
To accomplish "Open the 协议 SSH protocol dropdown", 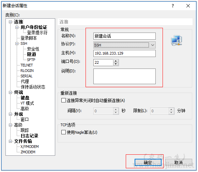I will coord(124,45).
